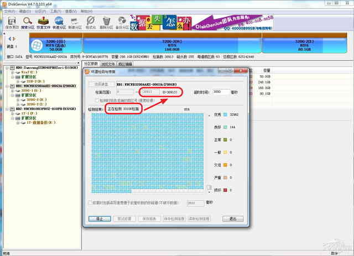Switch to the 浏览文件 tab

click(108, 64)
